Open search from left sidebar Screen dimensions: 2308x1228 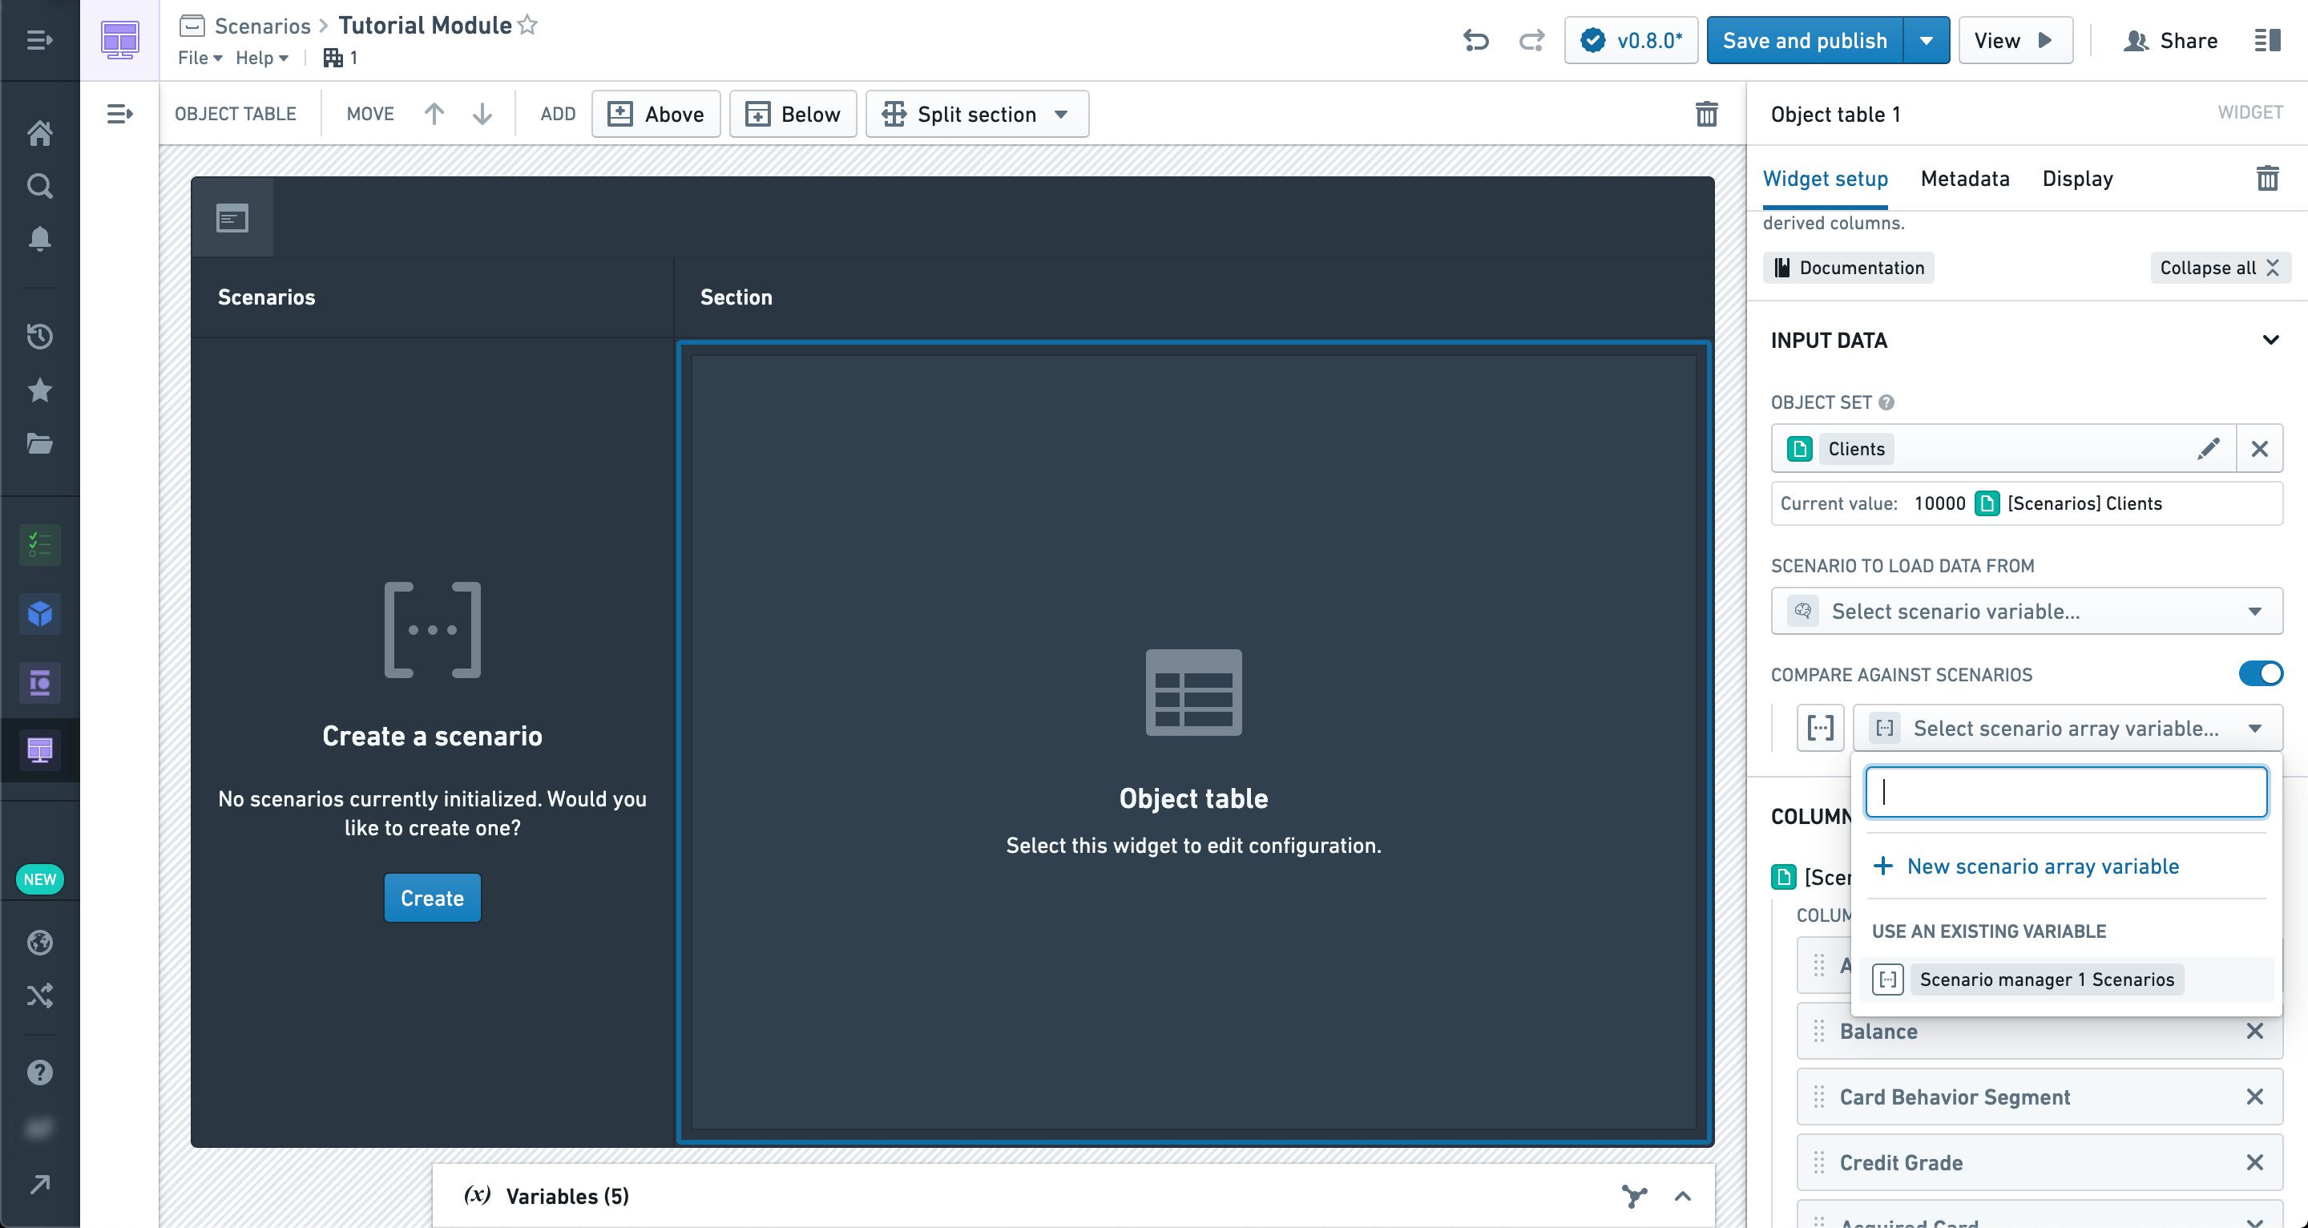click(x=39, y=185)
